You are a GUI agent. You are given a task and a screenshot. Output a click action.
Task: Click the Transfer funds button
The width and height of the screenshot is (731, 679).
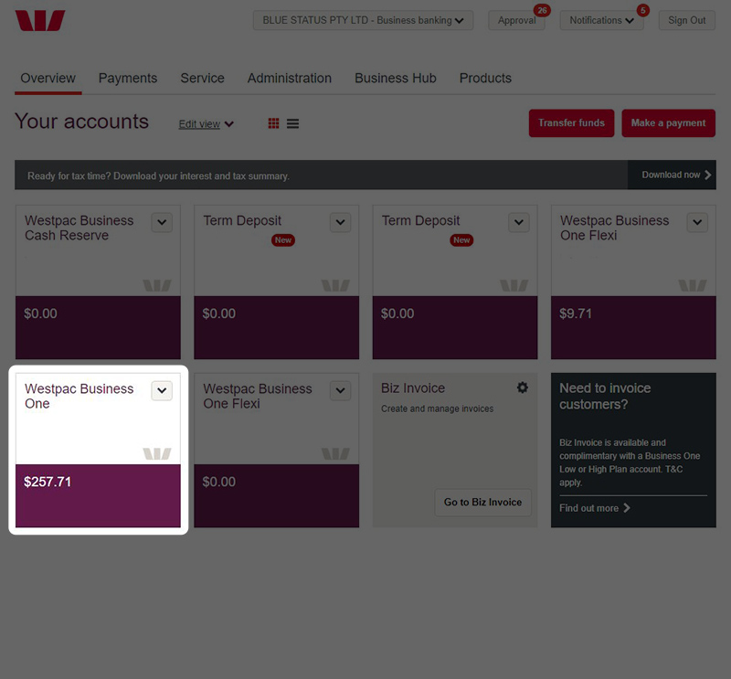pyautogui.click(x=571, y=123)
